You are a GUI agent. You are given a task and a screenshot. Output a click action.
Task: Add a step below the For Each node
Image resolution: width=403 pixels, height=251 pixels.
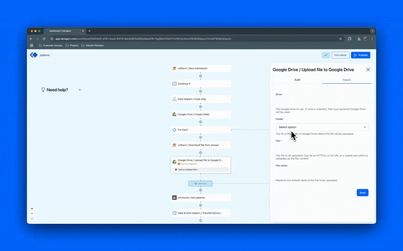tap(200, 137)
